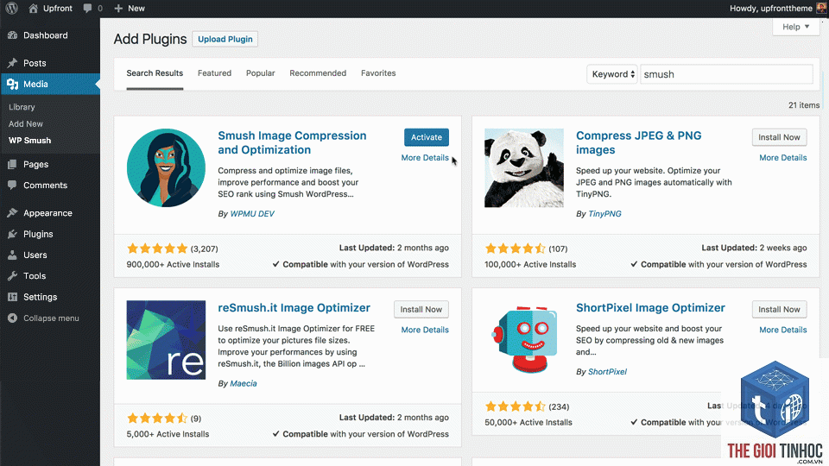This screenshot has width=829, height=466.
Task: Open ShortPixel Image Optimizer title link
Action: pos(650,307)
